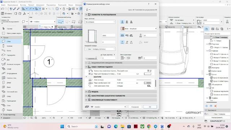This screenshot has width=231, height=130.
Task: Select the Сходи stair tool
Action: [9, 69]
